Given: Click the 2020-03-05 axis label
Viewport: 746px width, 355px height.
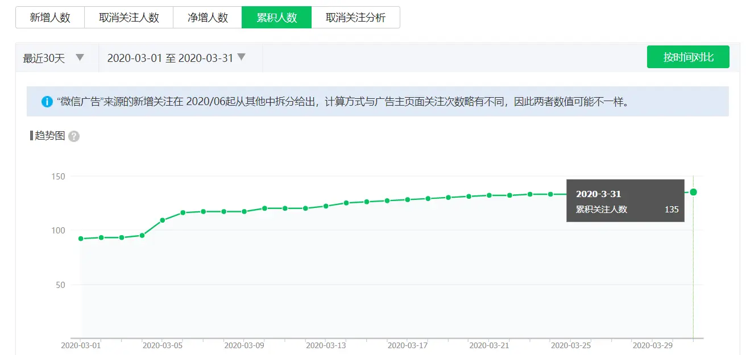Looking at the screenshot, I should point(163,345).
